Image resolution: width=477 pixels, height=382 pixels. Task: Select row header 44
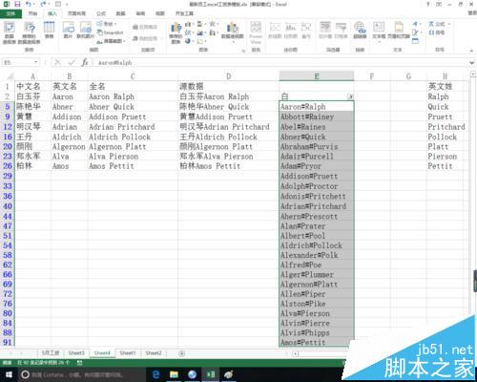(8, 217)
